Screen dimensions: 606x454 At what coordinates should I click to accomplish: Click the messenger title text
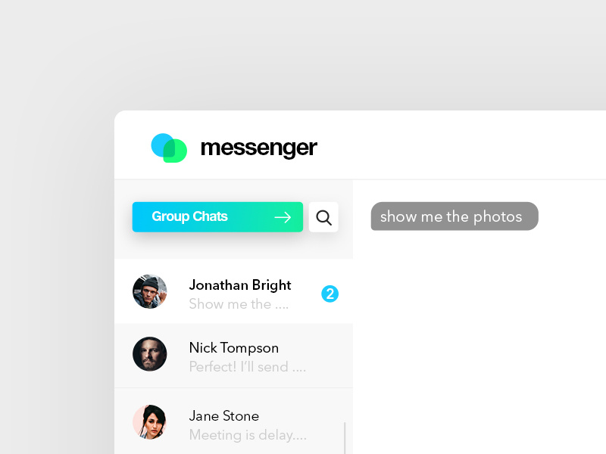(x=258, y=148)
